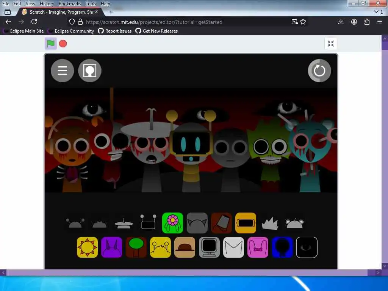Click the plain gray character on stage
This screenshot has width=388, height=291.
[231, 161]
